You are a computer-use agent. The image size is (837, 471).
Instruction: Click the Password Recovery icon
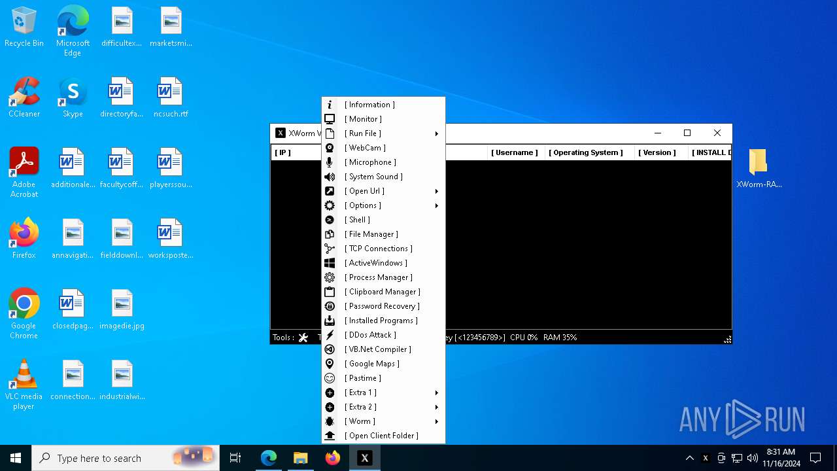point(330,306)
